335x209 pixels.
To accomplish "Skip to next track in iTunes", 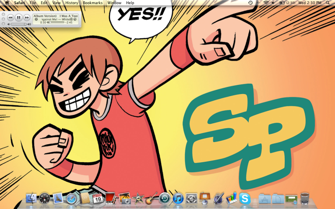I will (x=27, y=18).
